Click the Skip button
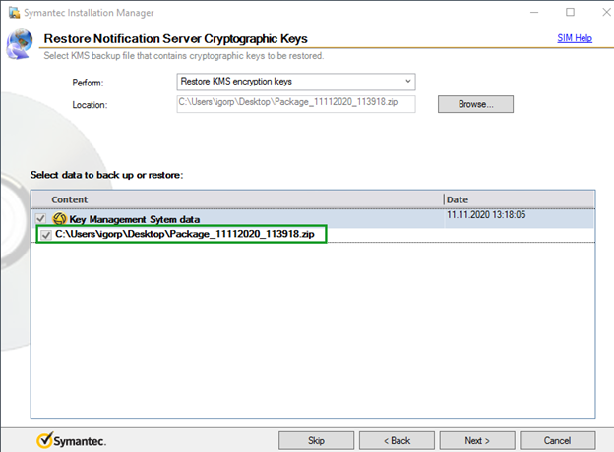 pyautogui.click(x=316, y=440)
